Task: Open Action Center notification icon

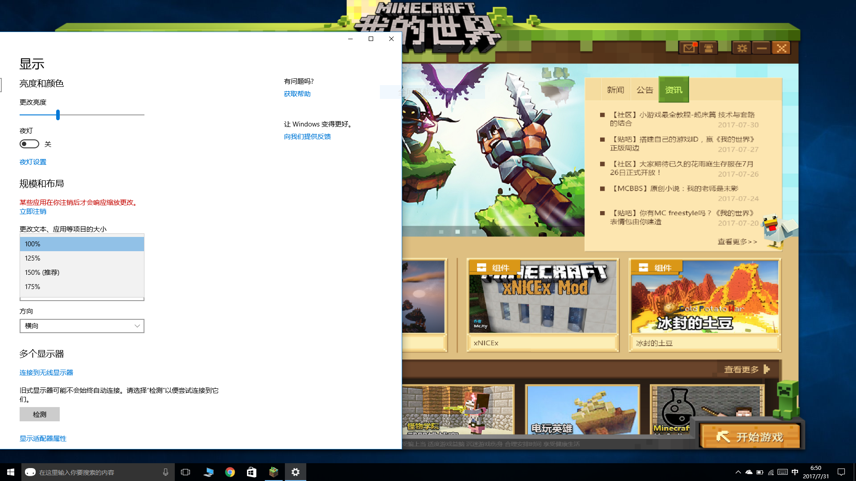Action: tap(841, 472)
